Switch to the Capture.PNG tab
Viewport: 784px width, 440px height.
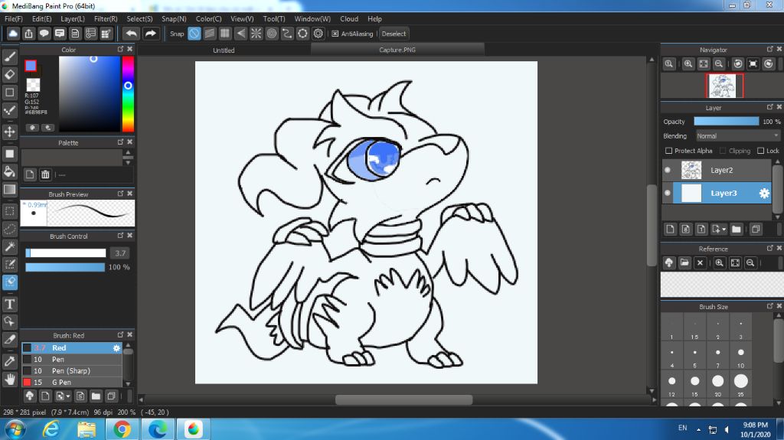(397, 50)
